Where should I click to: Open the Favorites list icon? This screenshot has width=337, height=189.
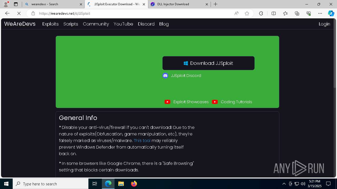tap(285, 13)
